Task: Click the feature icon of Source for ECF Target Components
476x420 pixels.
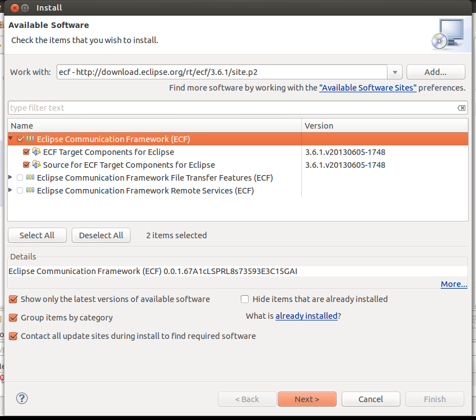Action: (36, 164)
